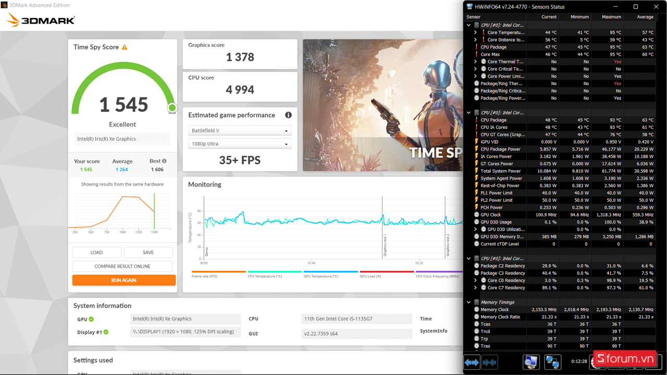This screenshot has height=375, width=667.
Task: Click HWiNFO expand-all blue arrows button
Action: point(472,362)
